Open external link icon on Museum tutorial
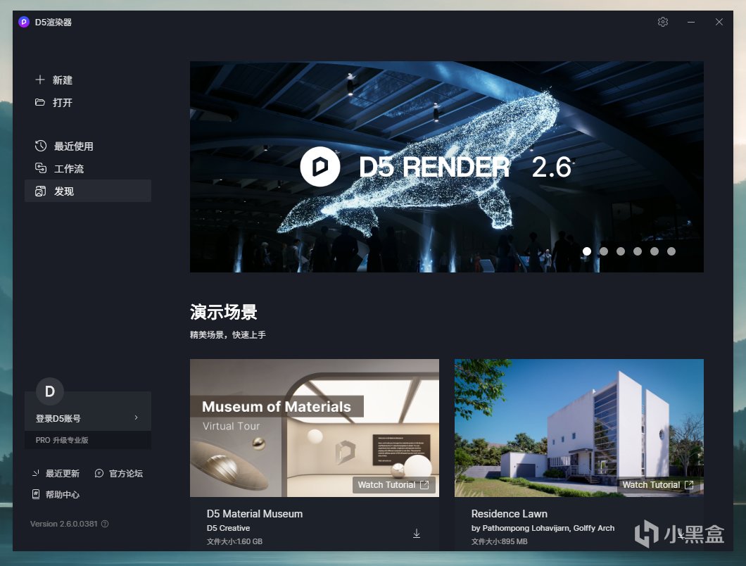 point(424,484)
